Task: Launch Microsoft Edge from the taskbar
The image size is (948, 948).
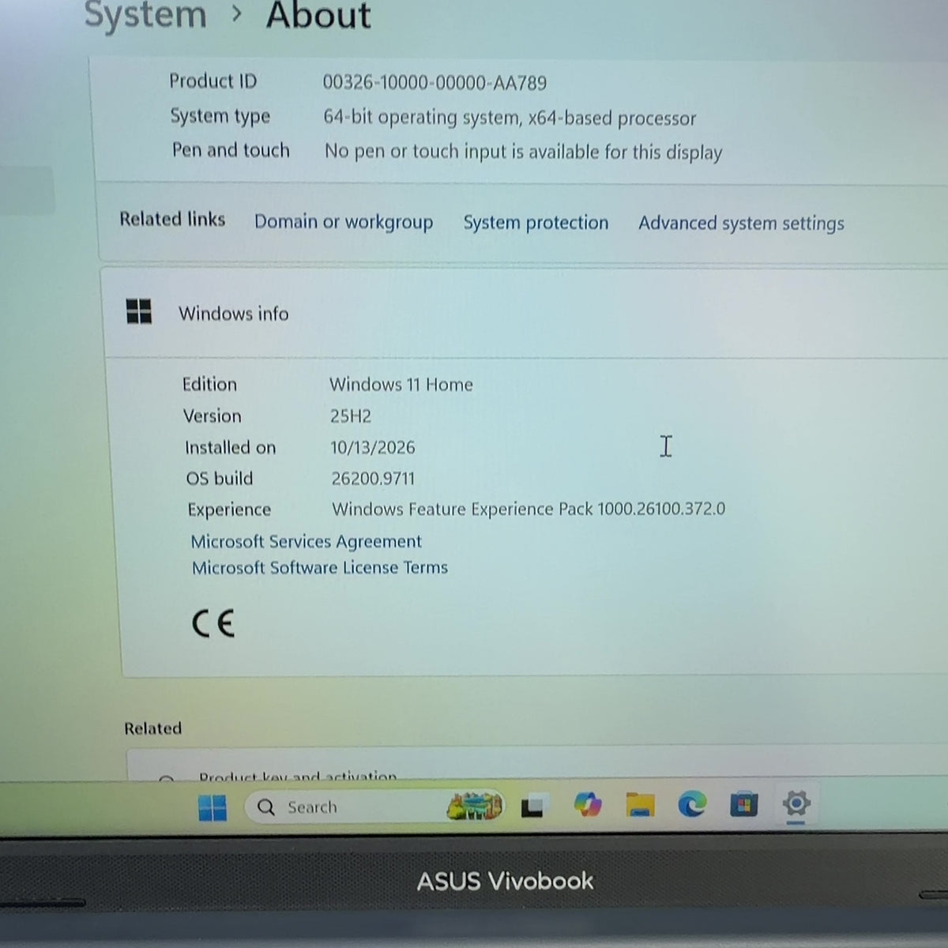Action: (692, 805)
